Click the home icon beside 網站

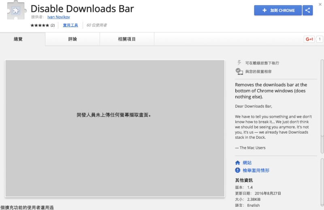(x=238, y=163)
